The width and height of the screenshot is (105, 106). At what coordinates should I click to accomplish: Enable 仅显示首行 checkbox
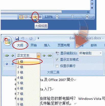[x=57, y=66]
